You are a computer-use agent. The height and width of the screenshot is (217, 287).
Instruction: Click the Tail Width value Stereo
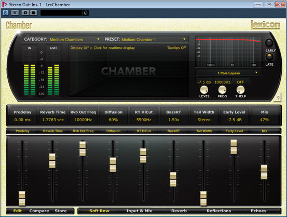pyautogui.click(x=204, y=120)
